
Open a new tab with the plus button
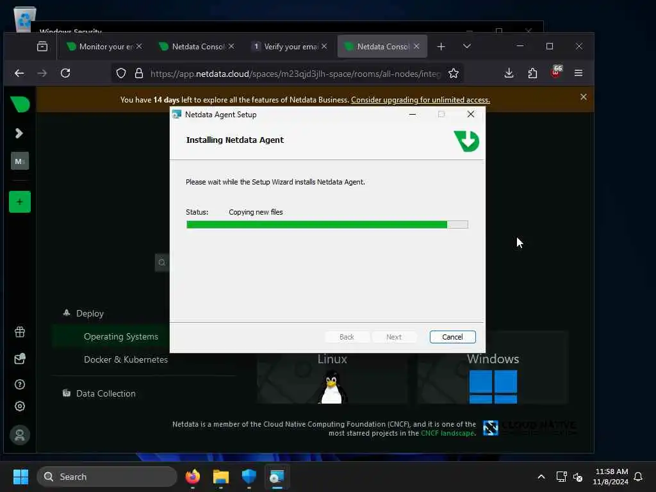[441, 46]
